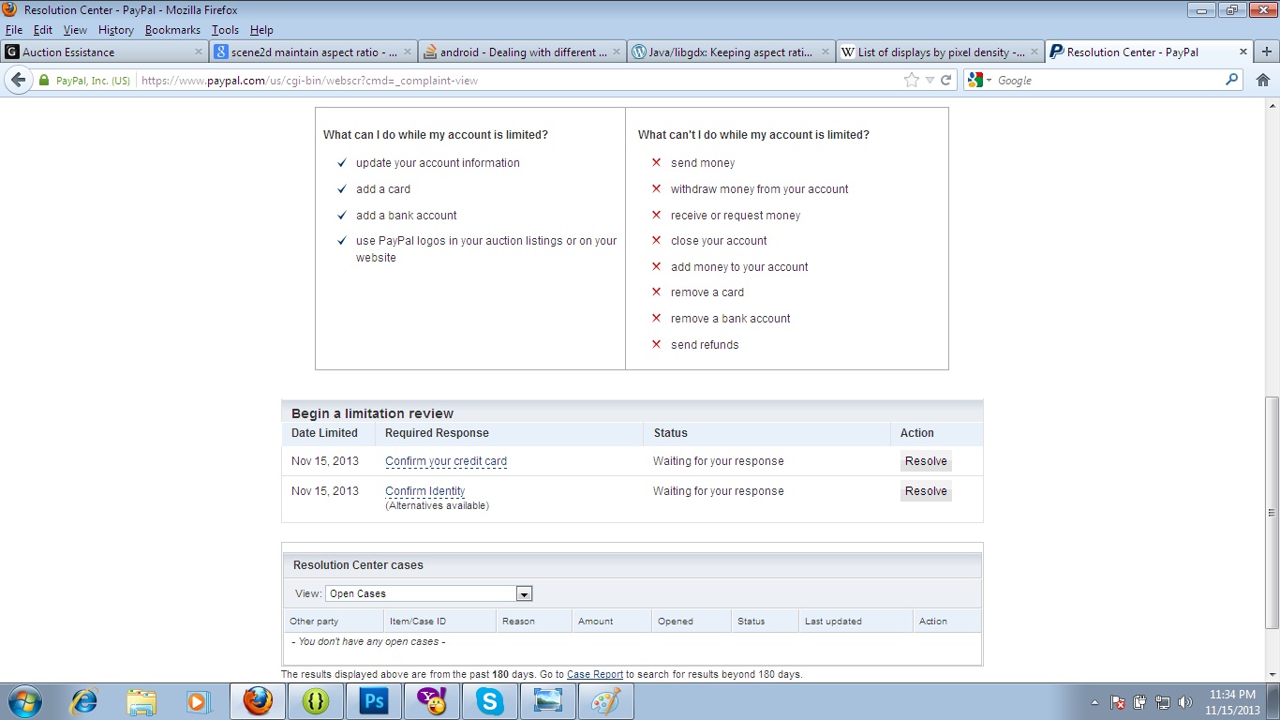The width and height of the screenshot is (1280, 720).
Task: Close the android - Dealing with different tab
Action: click(617, 52)
